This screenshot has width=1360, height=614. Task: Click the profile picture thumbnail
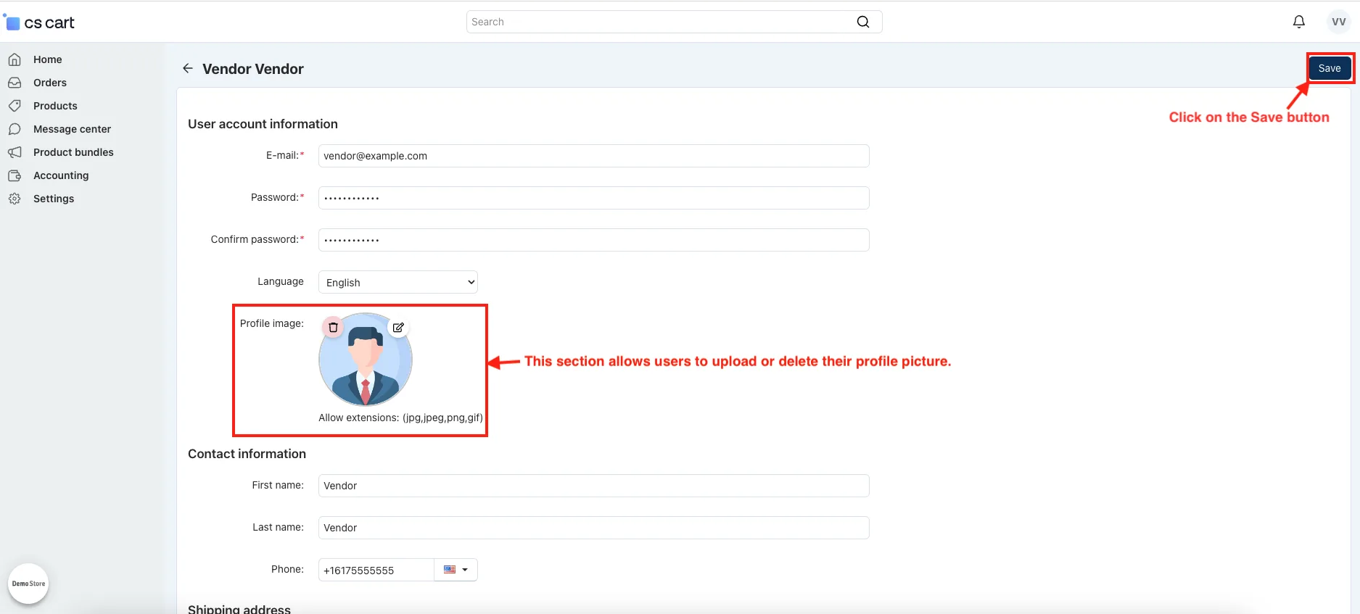pyautogui.click(x=366, y=360)
